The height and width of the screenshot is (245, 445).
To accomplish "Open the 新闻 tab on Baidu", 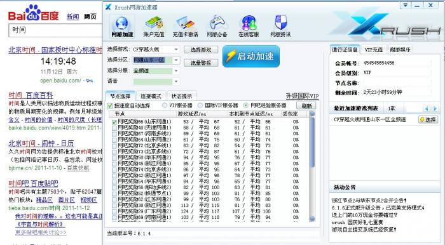I will pos(72,17).
